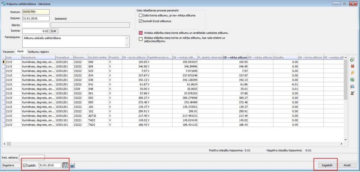Click the EUR currency button
The height and width of the screenshot is (172, 360).
pyautogui.click(x=53, y=31)
